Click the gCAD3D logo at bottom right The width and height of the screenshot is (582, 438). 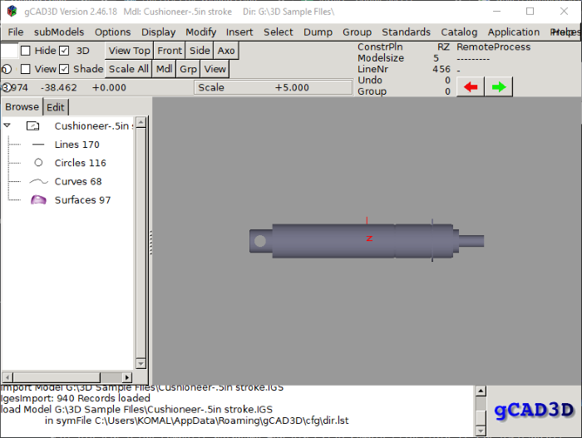pyautogui.click(x=534, y=410)
